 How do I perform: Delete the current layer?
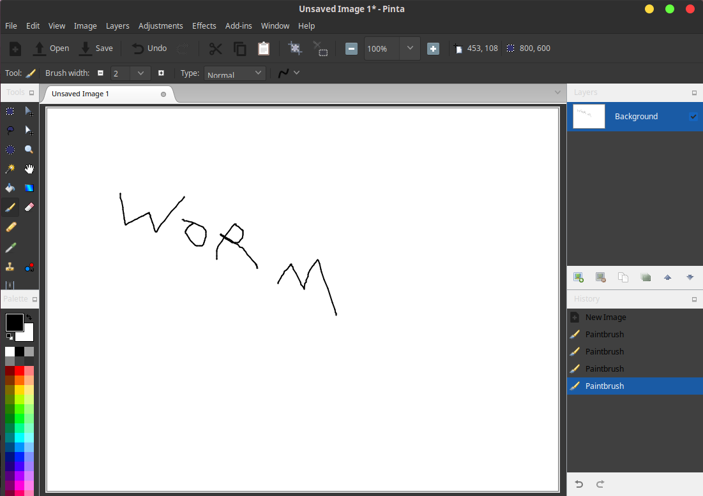click(601, 277)
